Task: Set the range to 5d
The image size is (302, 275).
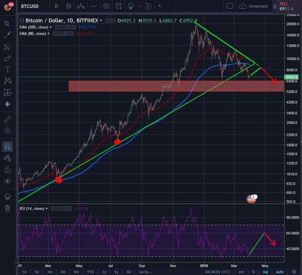Action: (x=37, y=272)
